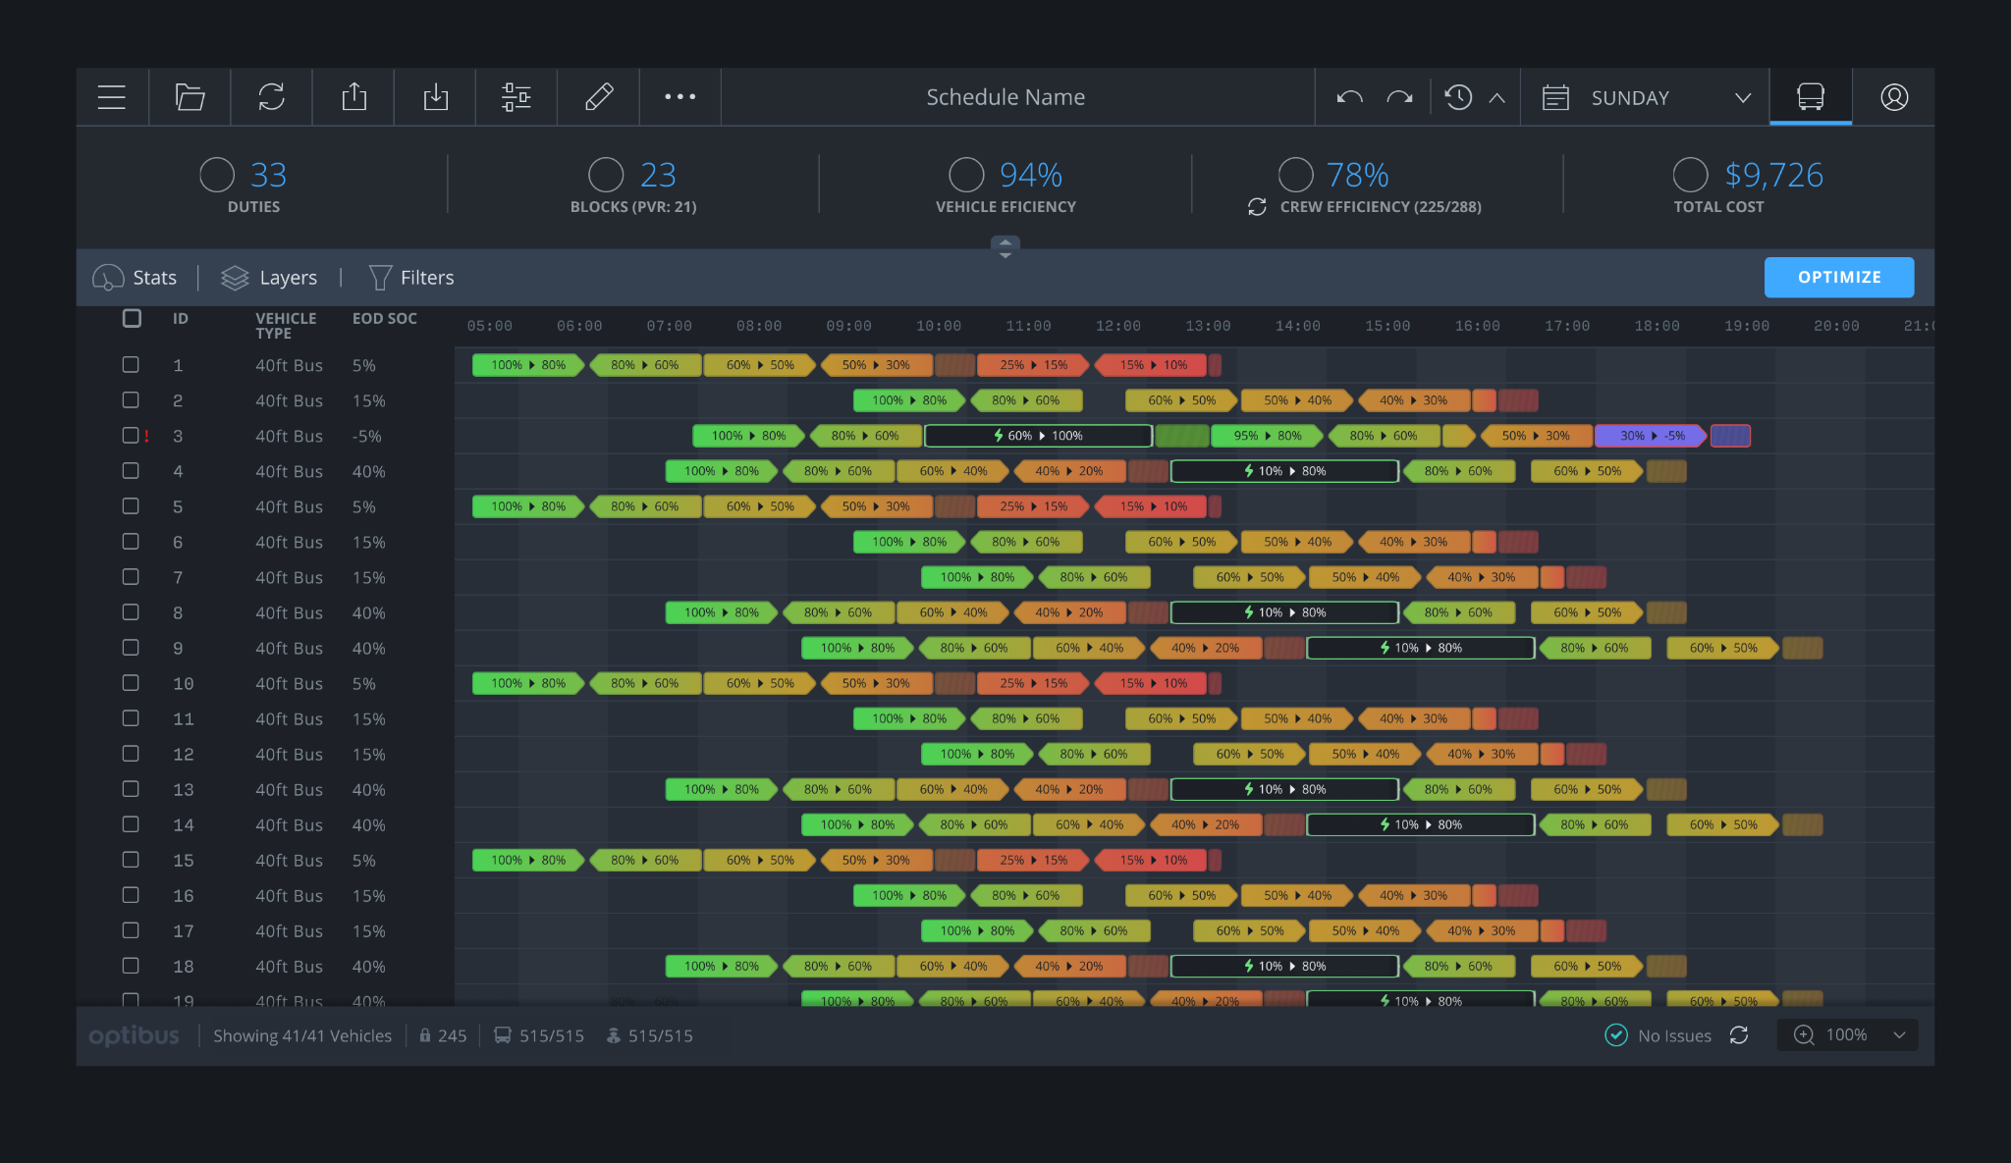This screenshot has height=1163, width=2011.
Task: Click the refresh schedule toolbar icon
Action: pyautogui.click(x=271, y=97)
